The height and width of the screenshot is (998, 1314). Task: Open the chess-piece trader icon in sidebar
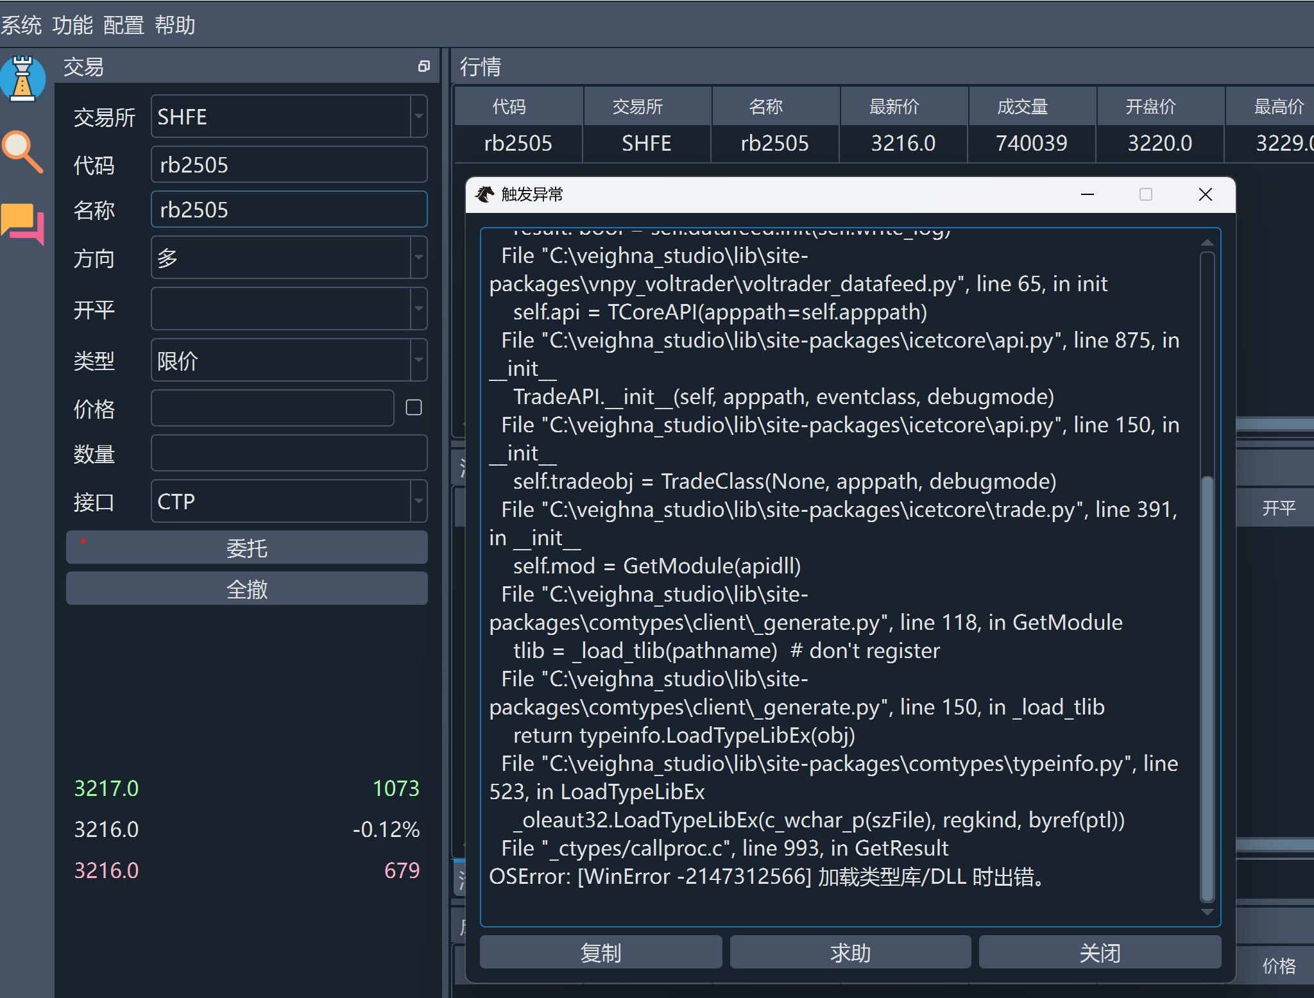pos(23,78)
